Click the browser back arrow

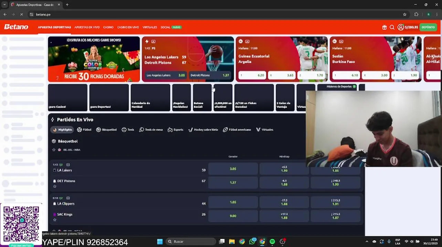pos(5,14)
